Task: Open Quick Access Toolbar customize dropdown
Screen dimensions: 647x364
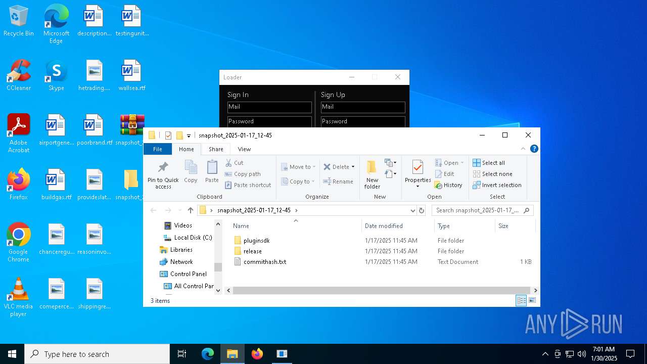Action: click(x=189, y=135)
